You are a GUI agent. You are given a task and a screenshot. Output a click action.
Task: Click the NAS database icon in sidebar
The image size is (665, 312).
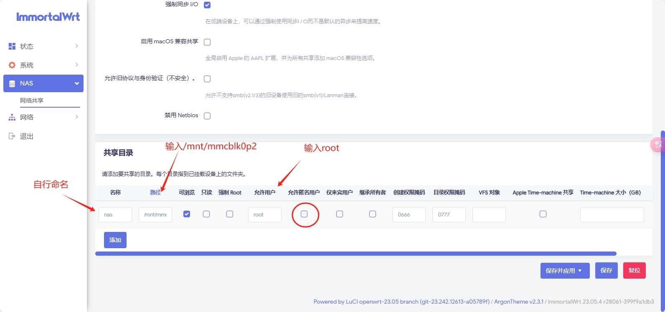pyautogui.click(x=12, y=83)
